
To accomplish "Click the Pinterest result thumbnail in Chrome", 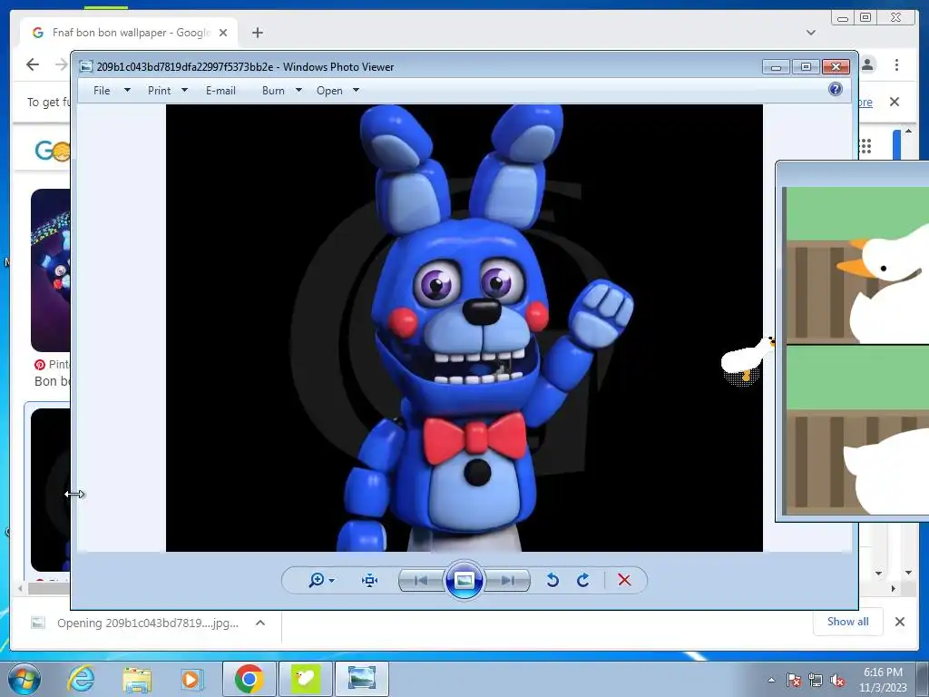I will point(51,270).
